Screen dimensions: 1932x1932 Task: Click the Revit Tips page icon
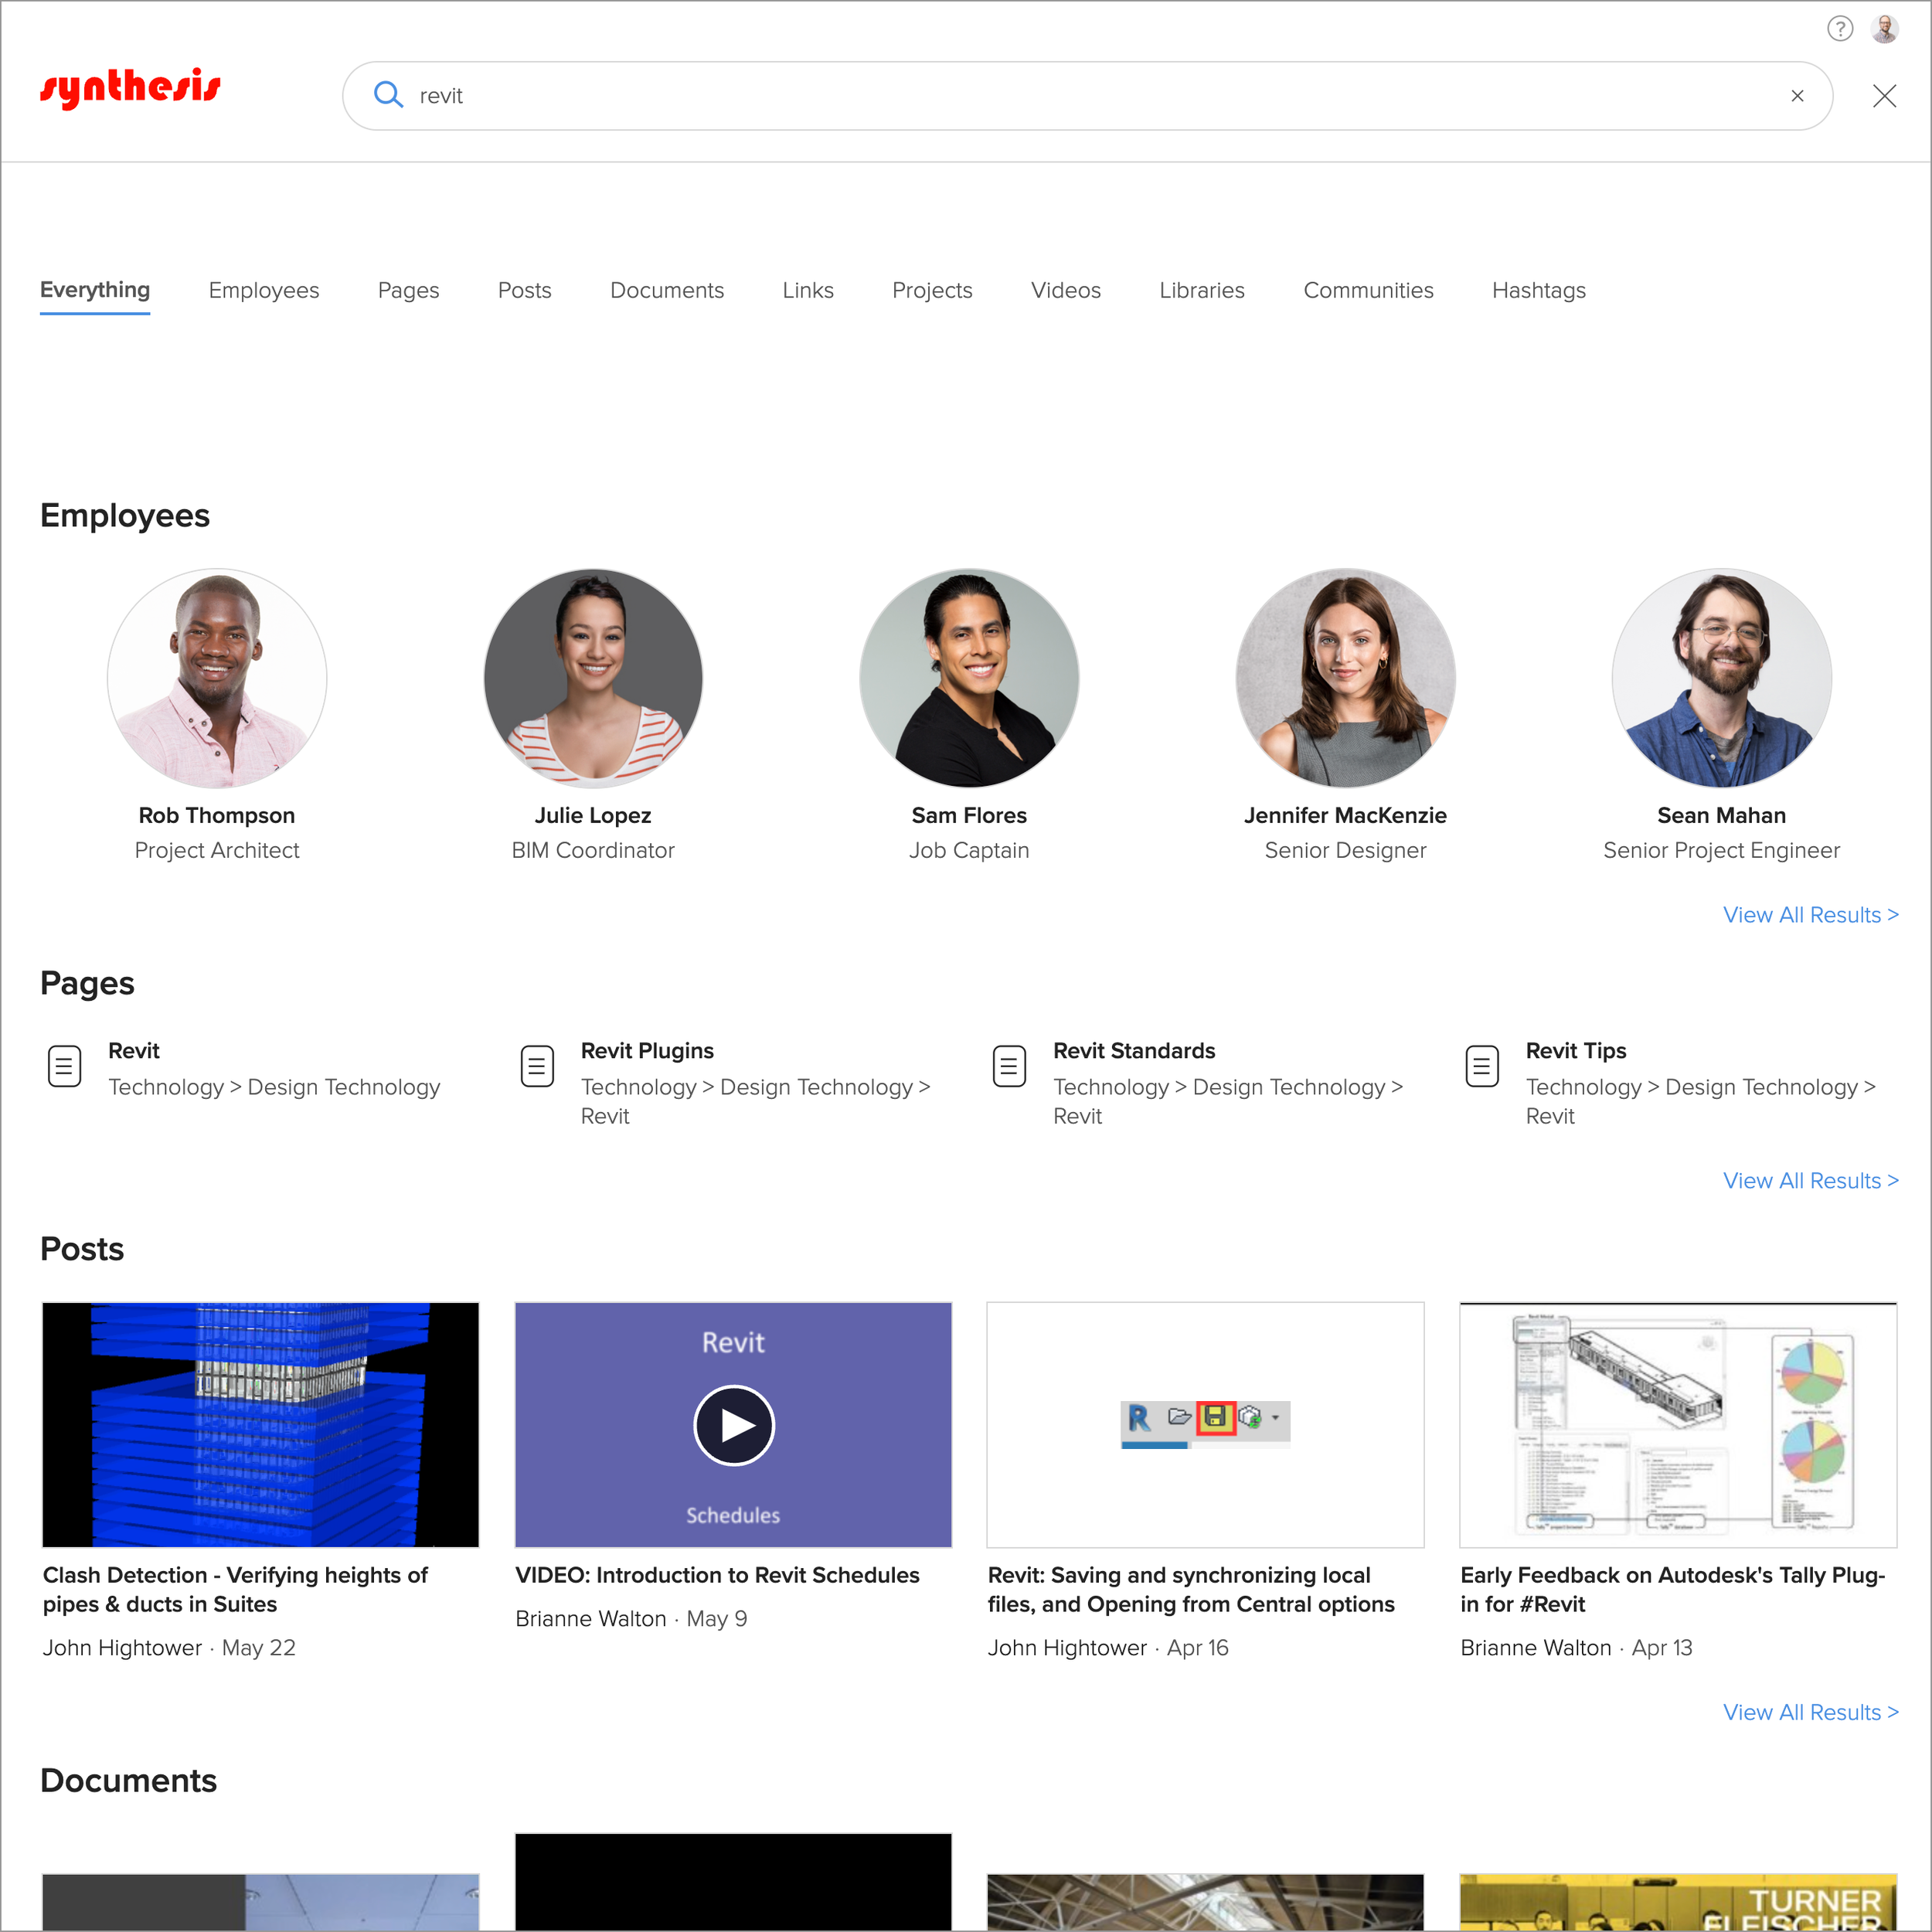(1481, 1066)
